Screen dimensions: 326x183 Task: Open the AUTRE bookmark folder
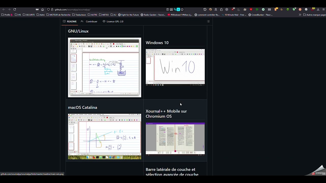pos(92,15)
